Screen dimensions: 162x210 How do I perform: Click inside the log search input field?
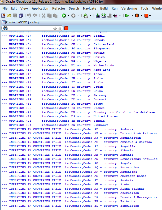point(29,28)
